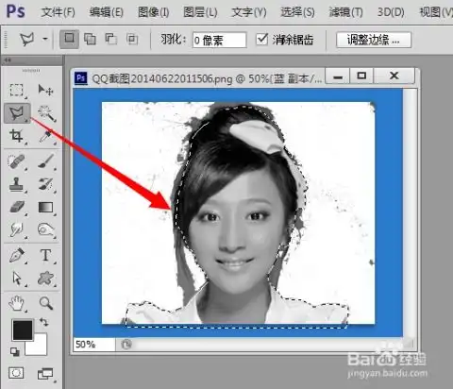This screenshot has width=453, height=389.
Task: Expand the tools panel double-arrow
Action: click(8, 59)
